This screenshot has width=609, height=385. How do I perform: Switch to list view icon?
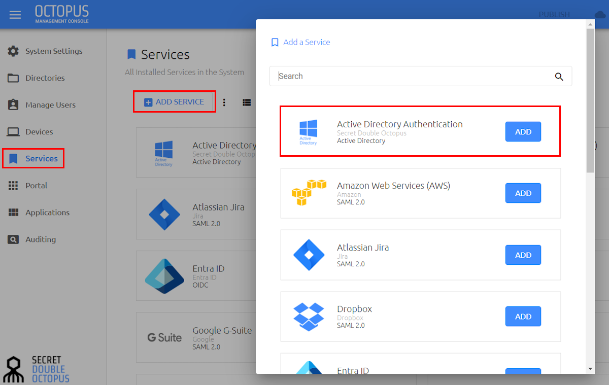pos(247,102)
